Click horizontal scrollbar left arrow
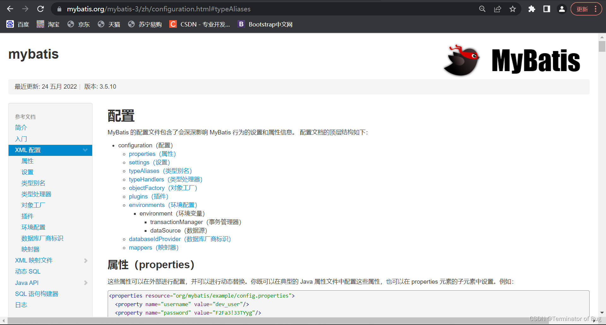606x325 pixels. tap(3, 321)
